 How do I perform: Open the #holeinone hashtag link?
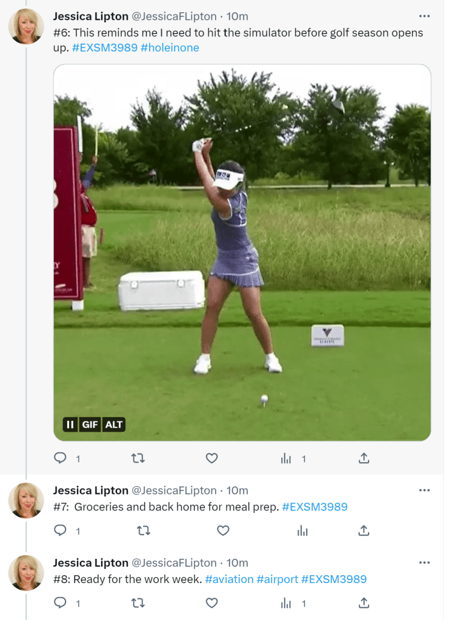(170, 47)
